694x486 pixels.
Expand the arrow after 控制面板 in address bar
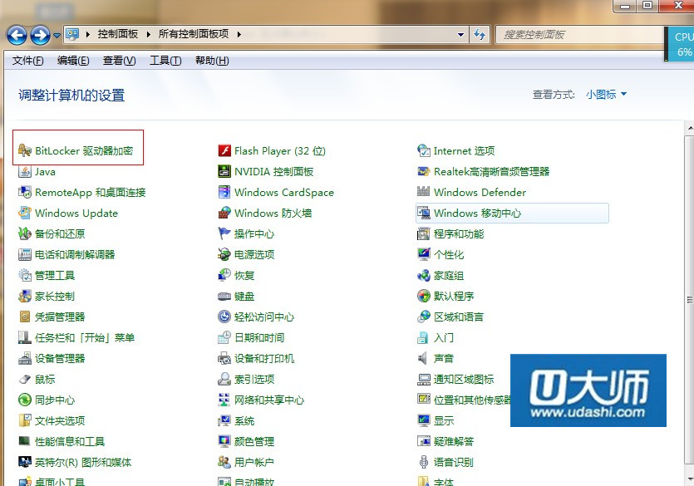tap(148, 35)
